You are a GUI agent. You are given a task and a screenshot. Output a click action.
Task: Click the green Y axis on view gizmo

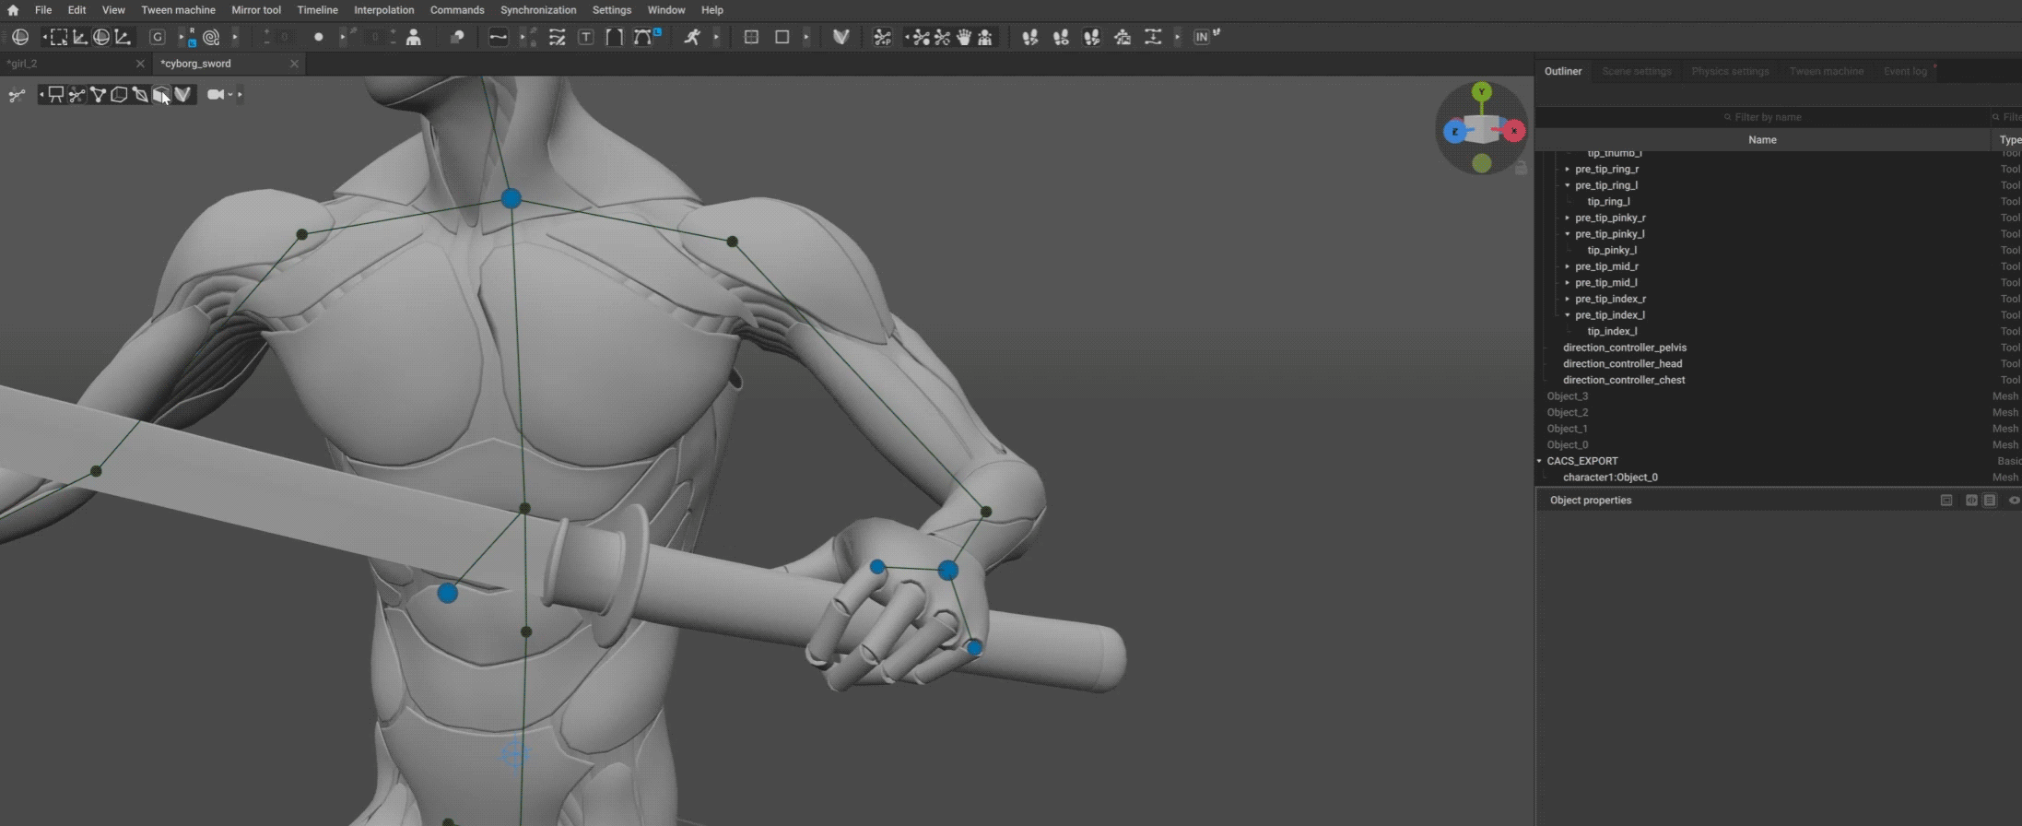[1481, 91]
